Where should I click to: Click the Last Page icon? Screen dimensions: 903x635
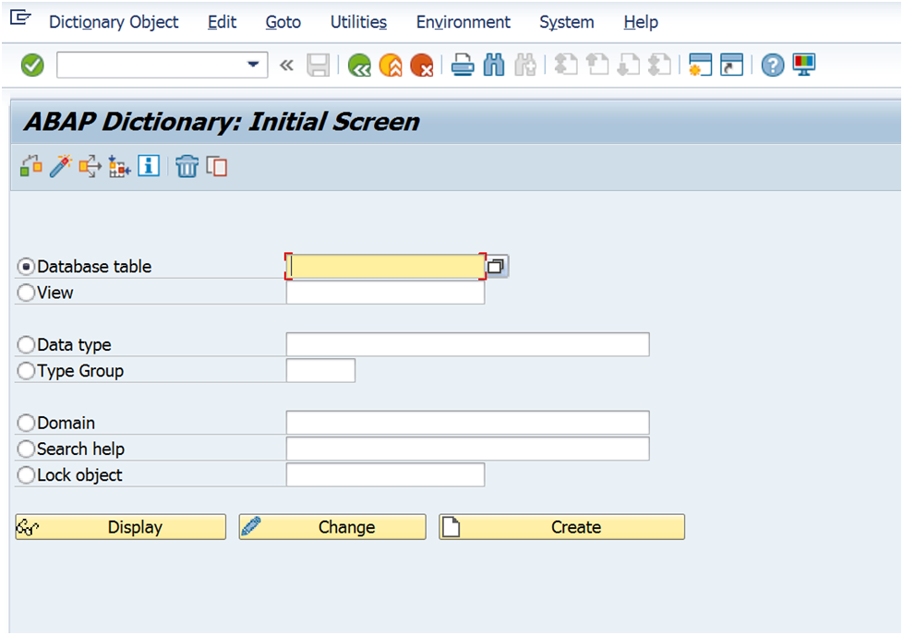(x=659, y=65)
